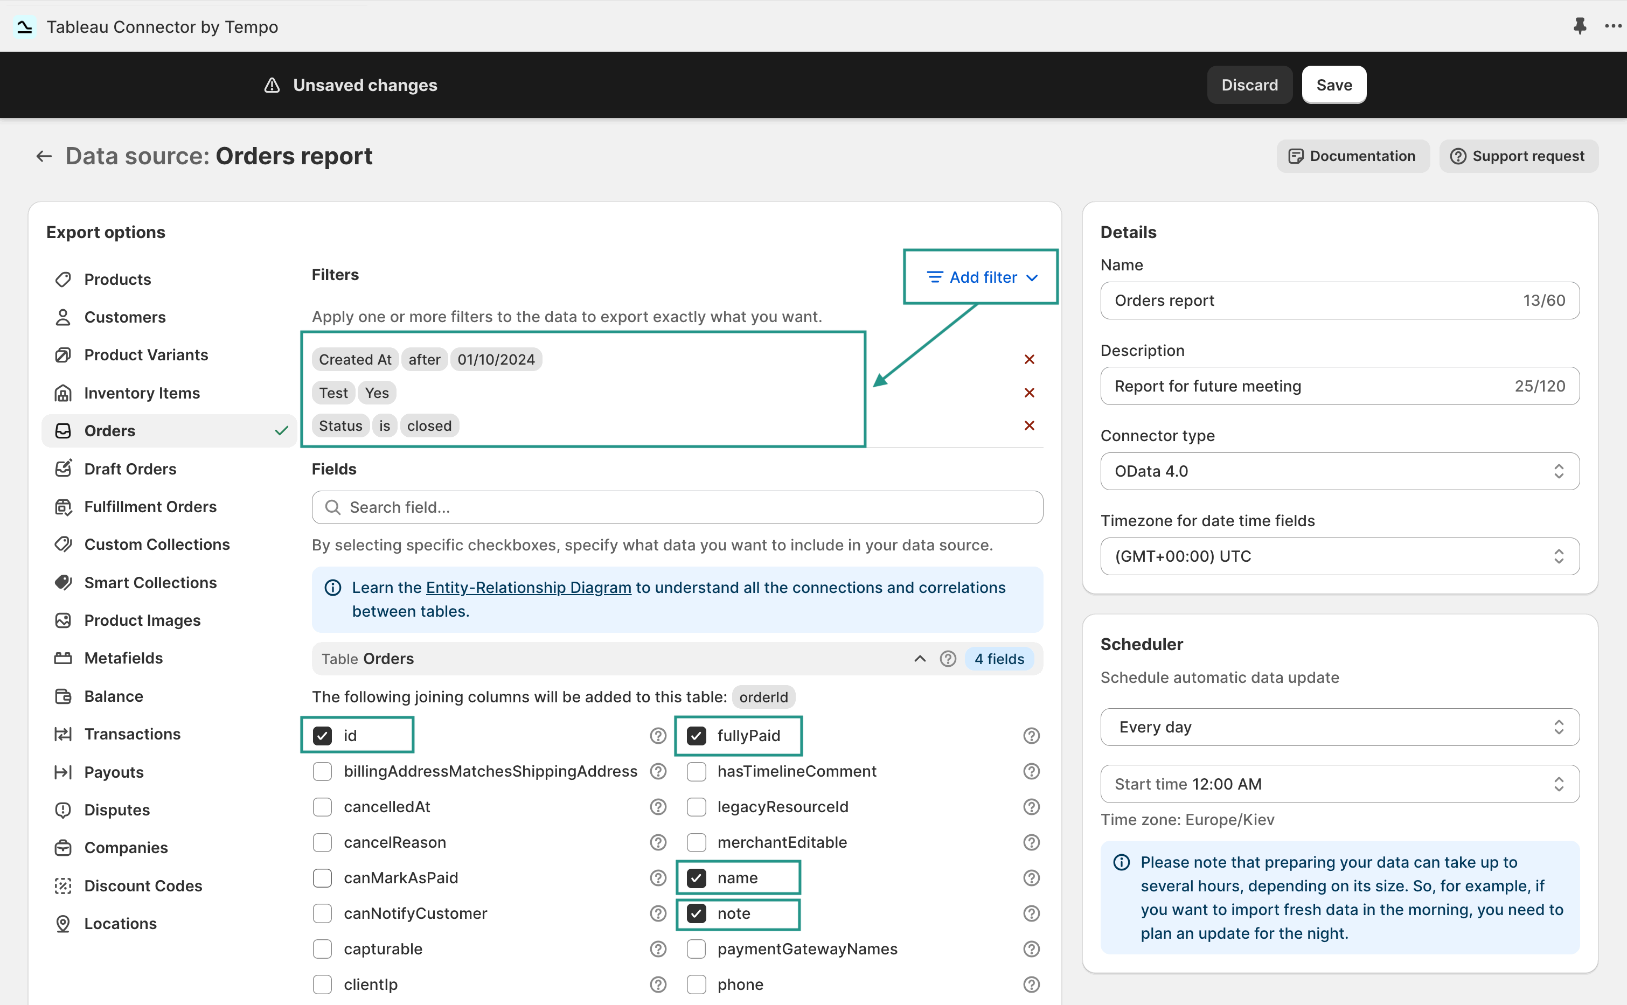Select the Transactions exchange icon
Screen dimensions: 1627x1005
(63, 734)
